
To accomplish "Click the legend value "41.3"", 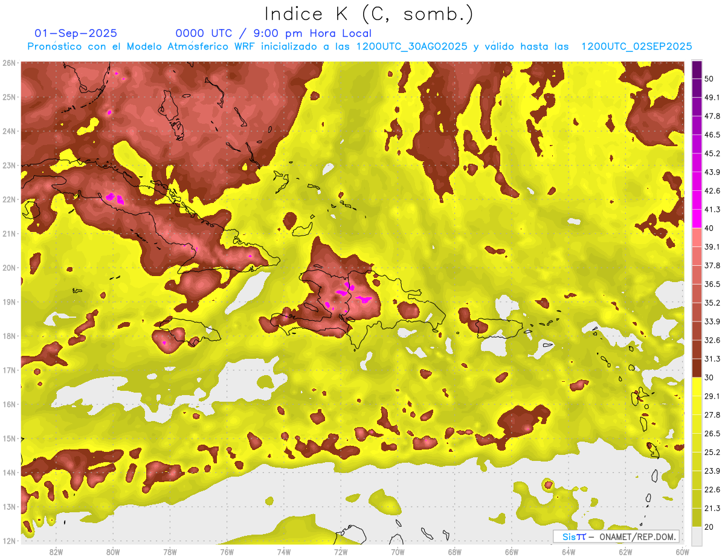I will click(712, 210).
